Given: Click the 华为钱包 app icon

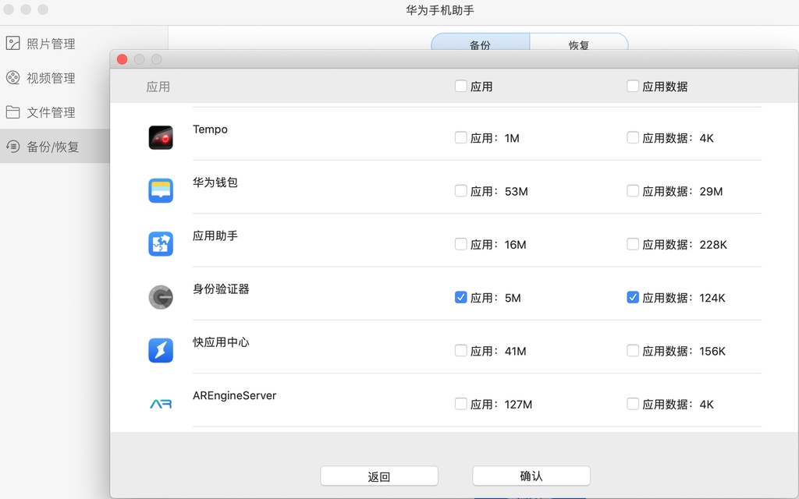Looking at the screenshot, I should click(x=160, y=190).
